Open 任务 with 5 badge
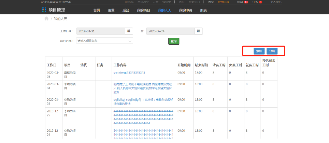The image size is (329, 143). [257, 2]
